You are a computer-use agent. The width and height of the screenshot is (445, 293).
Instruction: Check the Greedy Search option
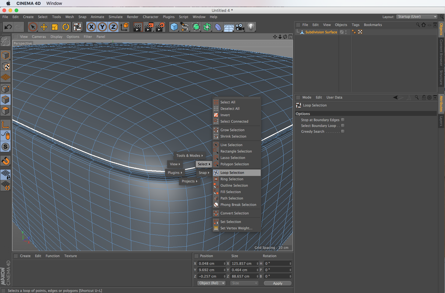pos(343,131)
